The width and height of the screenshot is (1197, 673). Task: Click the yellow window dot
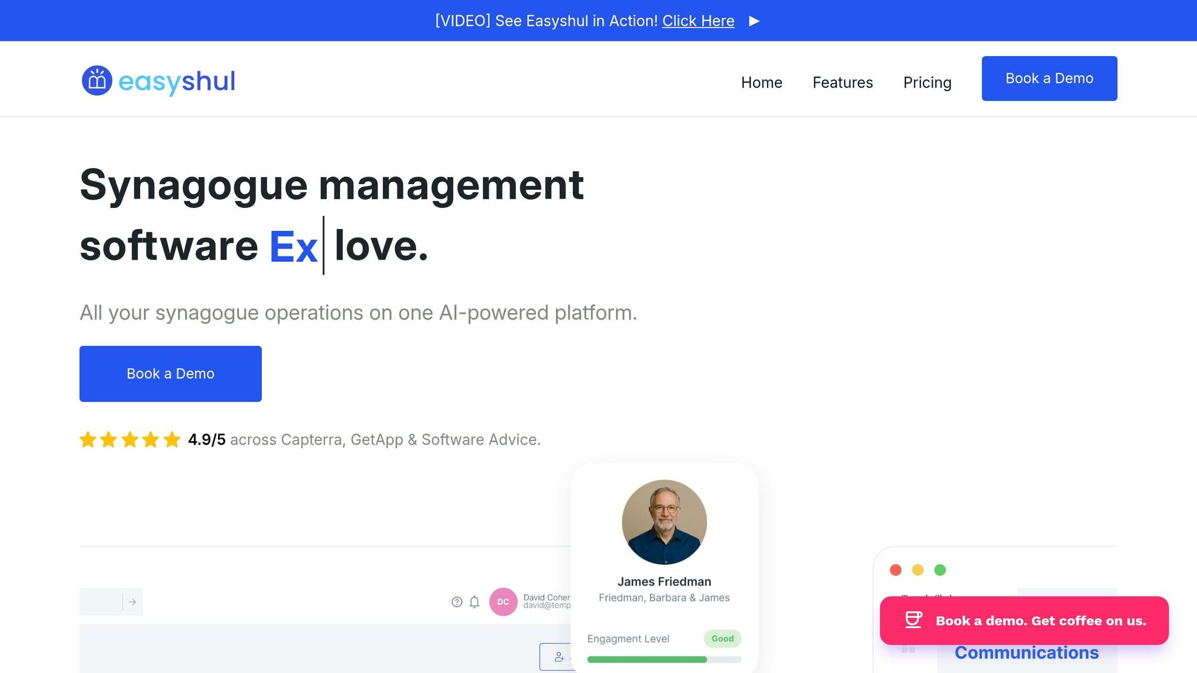point(918,570)
